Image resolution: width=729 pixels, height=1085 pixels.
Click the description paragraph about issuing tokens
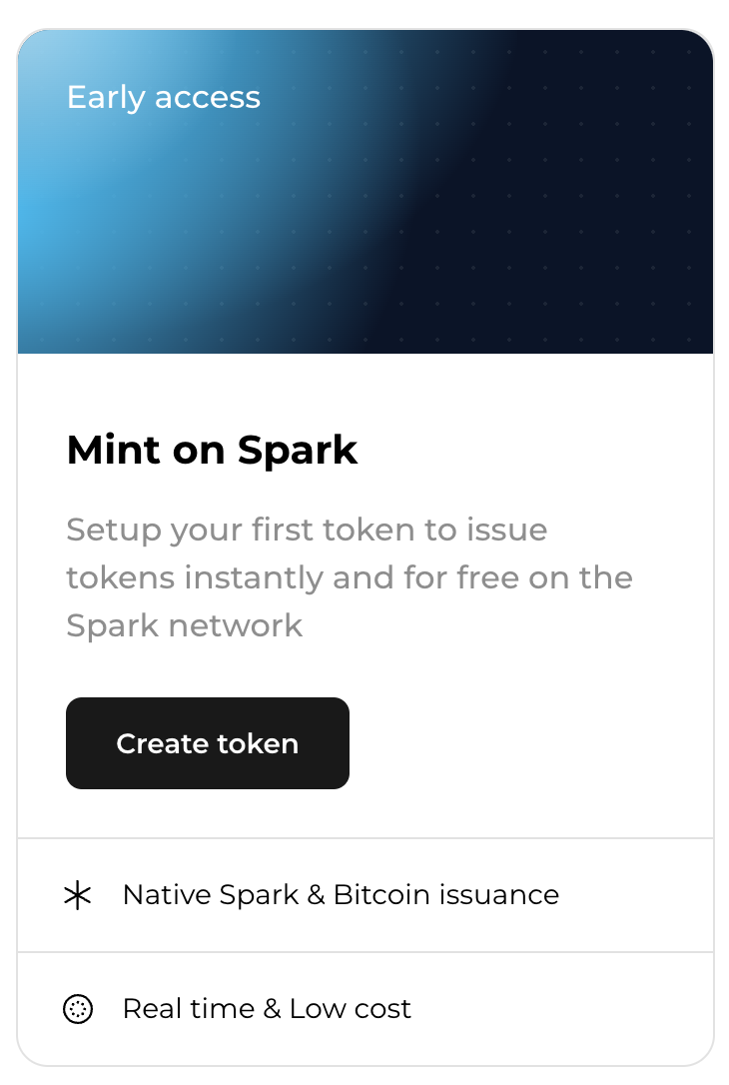350,577
